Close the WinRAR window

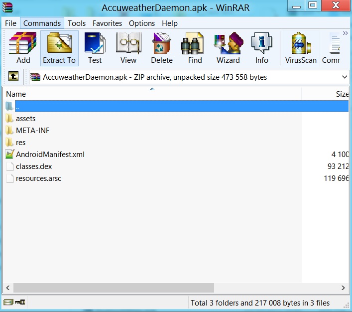coord(336,6)
